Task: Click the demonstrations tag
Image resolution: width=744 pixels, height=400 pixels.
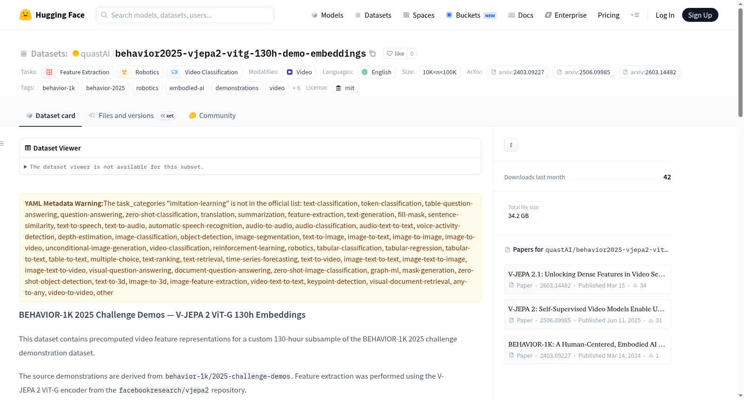Action: point(237,88)
